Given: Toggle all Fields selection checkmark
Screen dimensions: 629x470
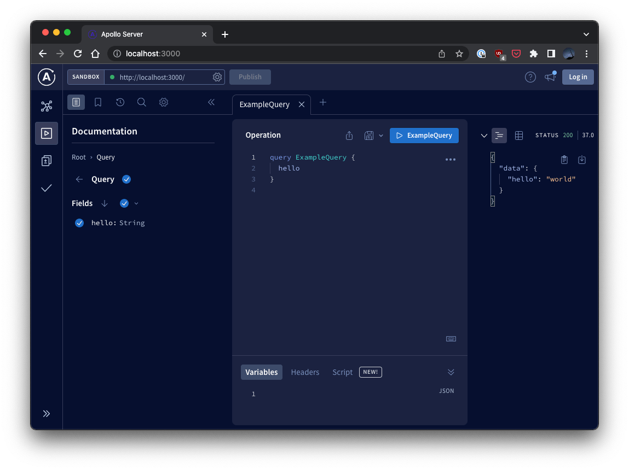Looking at the screenshot, I should 124,203.
